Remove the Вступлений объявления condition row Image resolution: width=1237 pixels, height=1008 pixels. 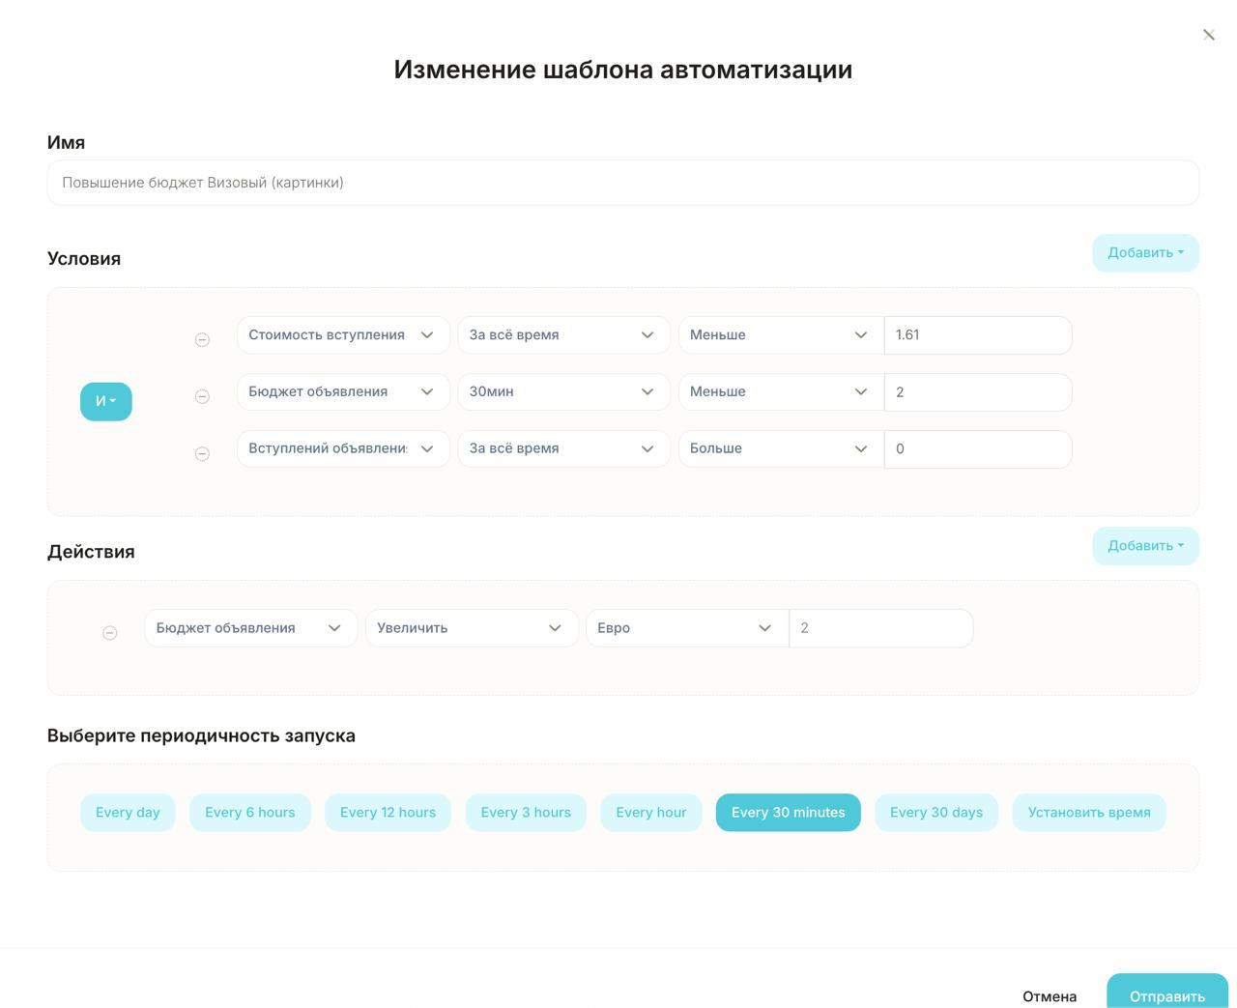point(202,453)
